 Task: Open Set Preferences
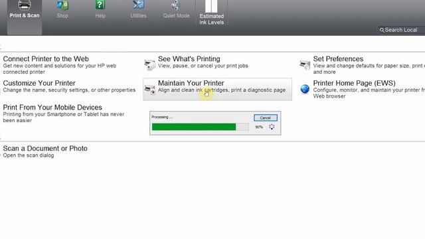pos(338,59)
